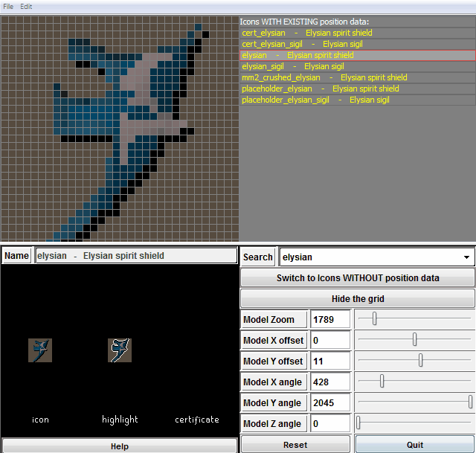
Task: Open the Search combo box dropdown arrow
Action: point(466,257)
